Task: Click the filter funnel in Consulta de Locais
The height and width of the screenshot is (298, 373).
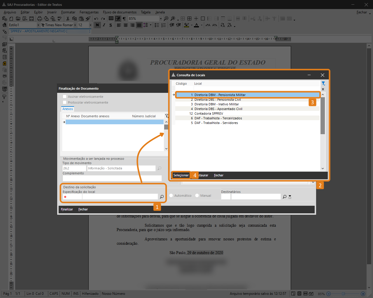Action: [x=323, y=84]
